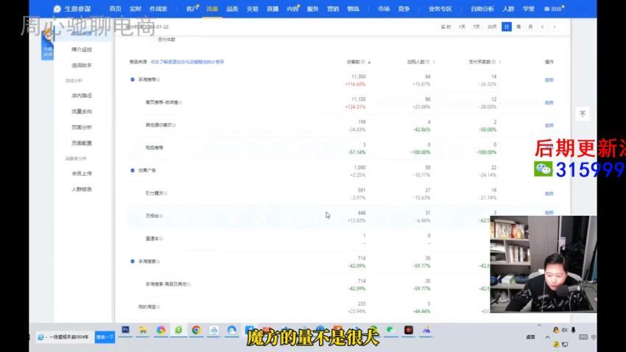
Task: Open the green 360 browser taskbar icon
Action: click(x=178, y=330)
